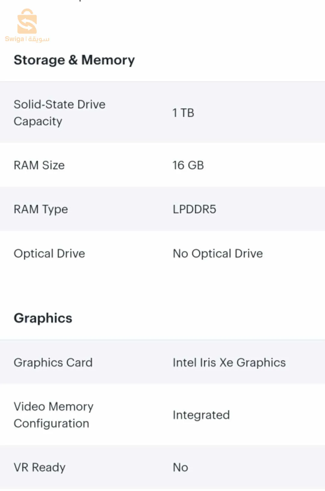Image resolution: width=325 pixels, height=491 pixels.
Task: Select the LPDDR5 value
Action: pyautogui.click(x=194, y=209)
